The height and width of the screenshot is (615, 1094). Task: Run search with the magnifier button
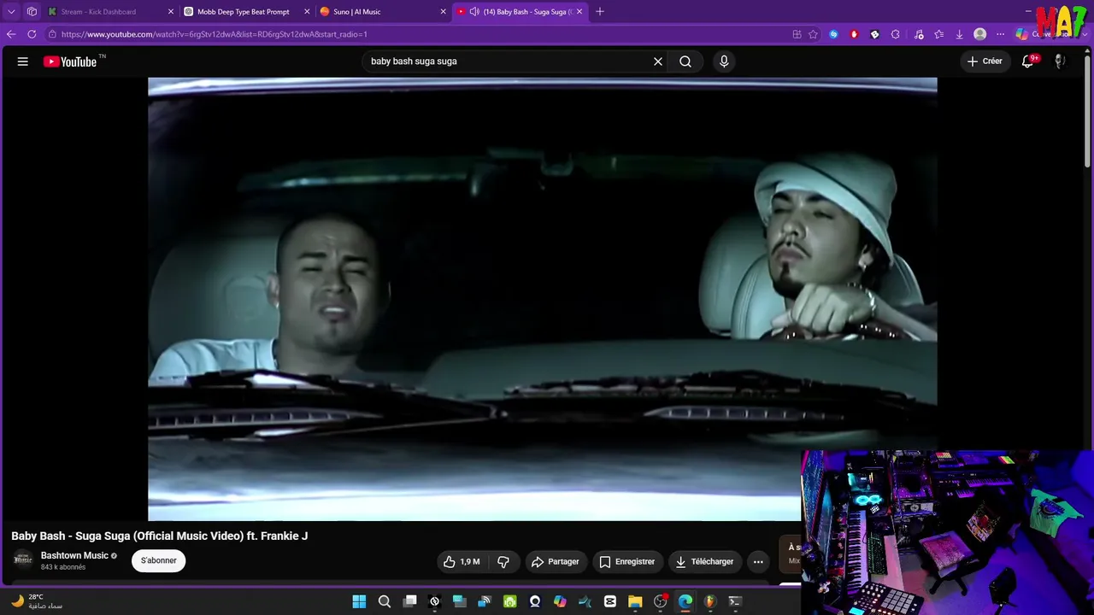coord(685,61)
